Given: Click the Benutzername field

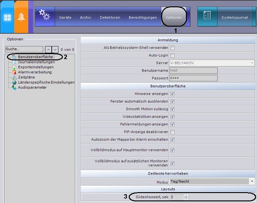Looking at the screenshot, I should (x=194, y=71).
